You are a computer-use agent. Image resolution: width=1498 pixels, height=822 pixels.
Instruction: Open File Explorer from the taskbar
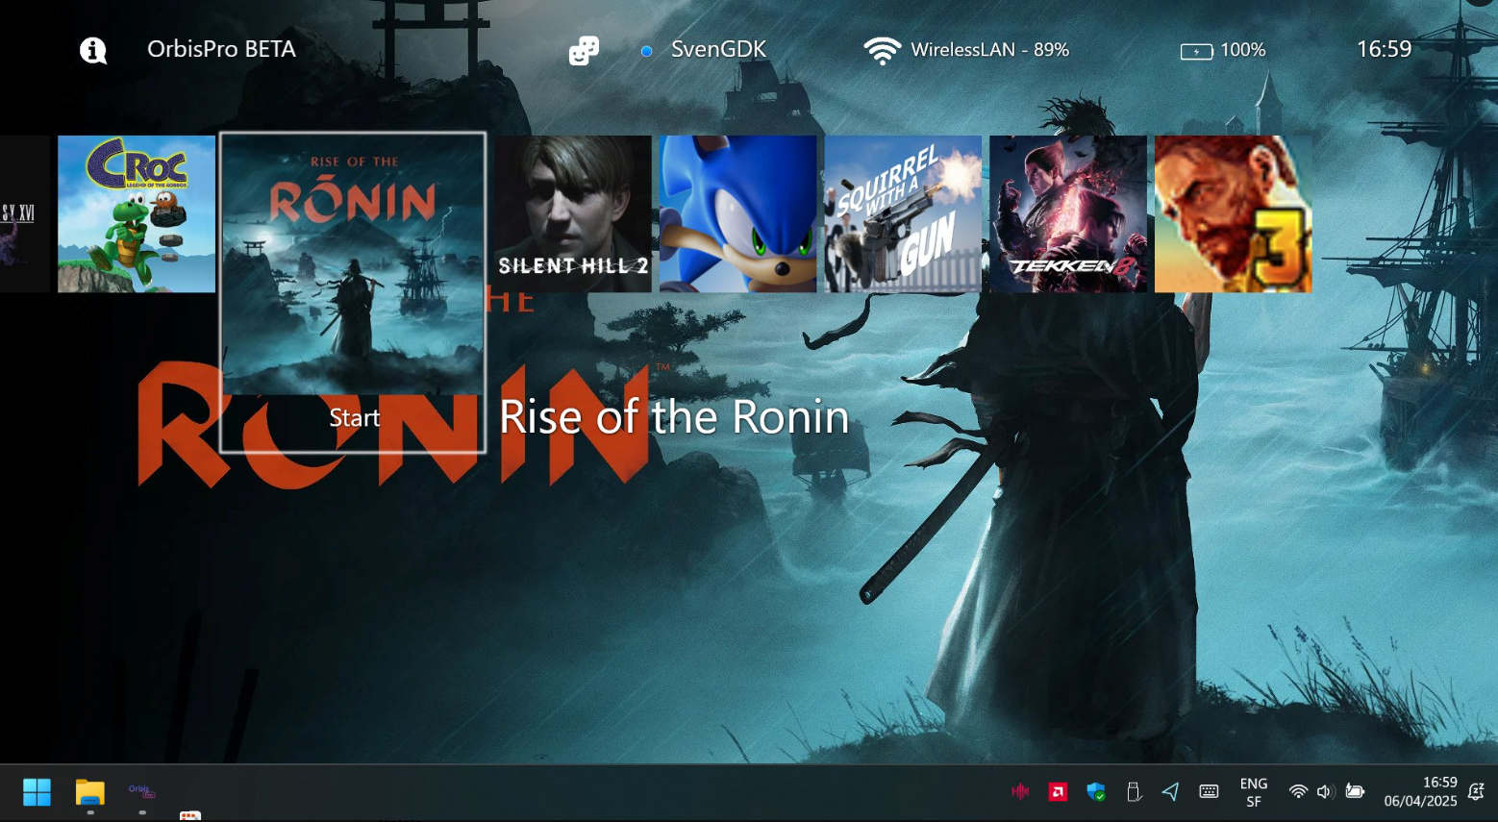click(x=89, y=792)
